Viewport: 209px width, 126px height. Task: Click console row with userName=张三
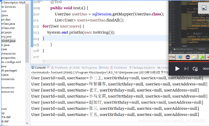tap(115, 108)
